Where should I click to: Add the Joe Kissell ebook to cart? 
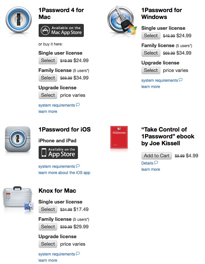click(157, 156)
